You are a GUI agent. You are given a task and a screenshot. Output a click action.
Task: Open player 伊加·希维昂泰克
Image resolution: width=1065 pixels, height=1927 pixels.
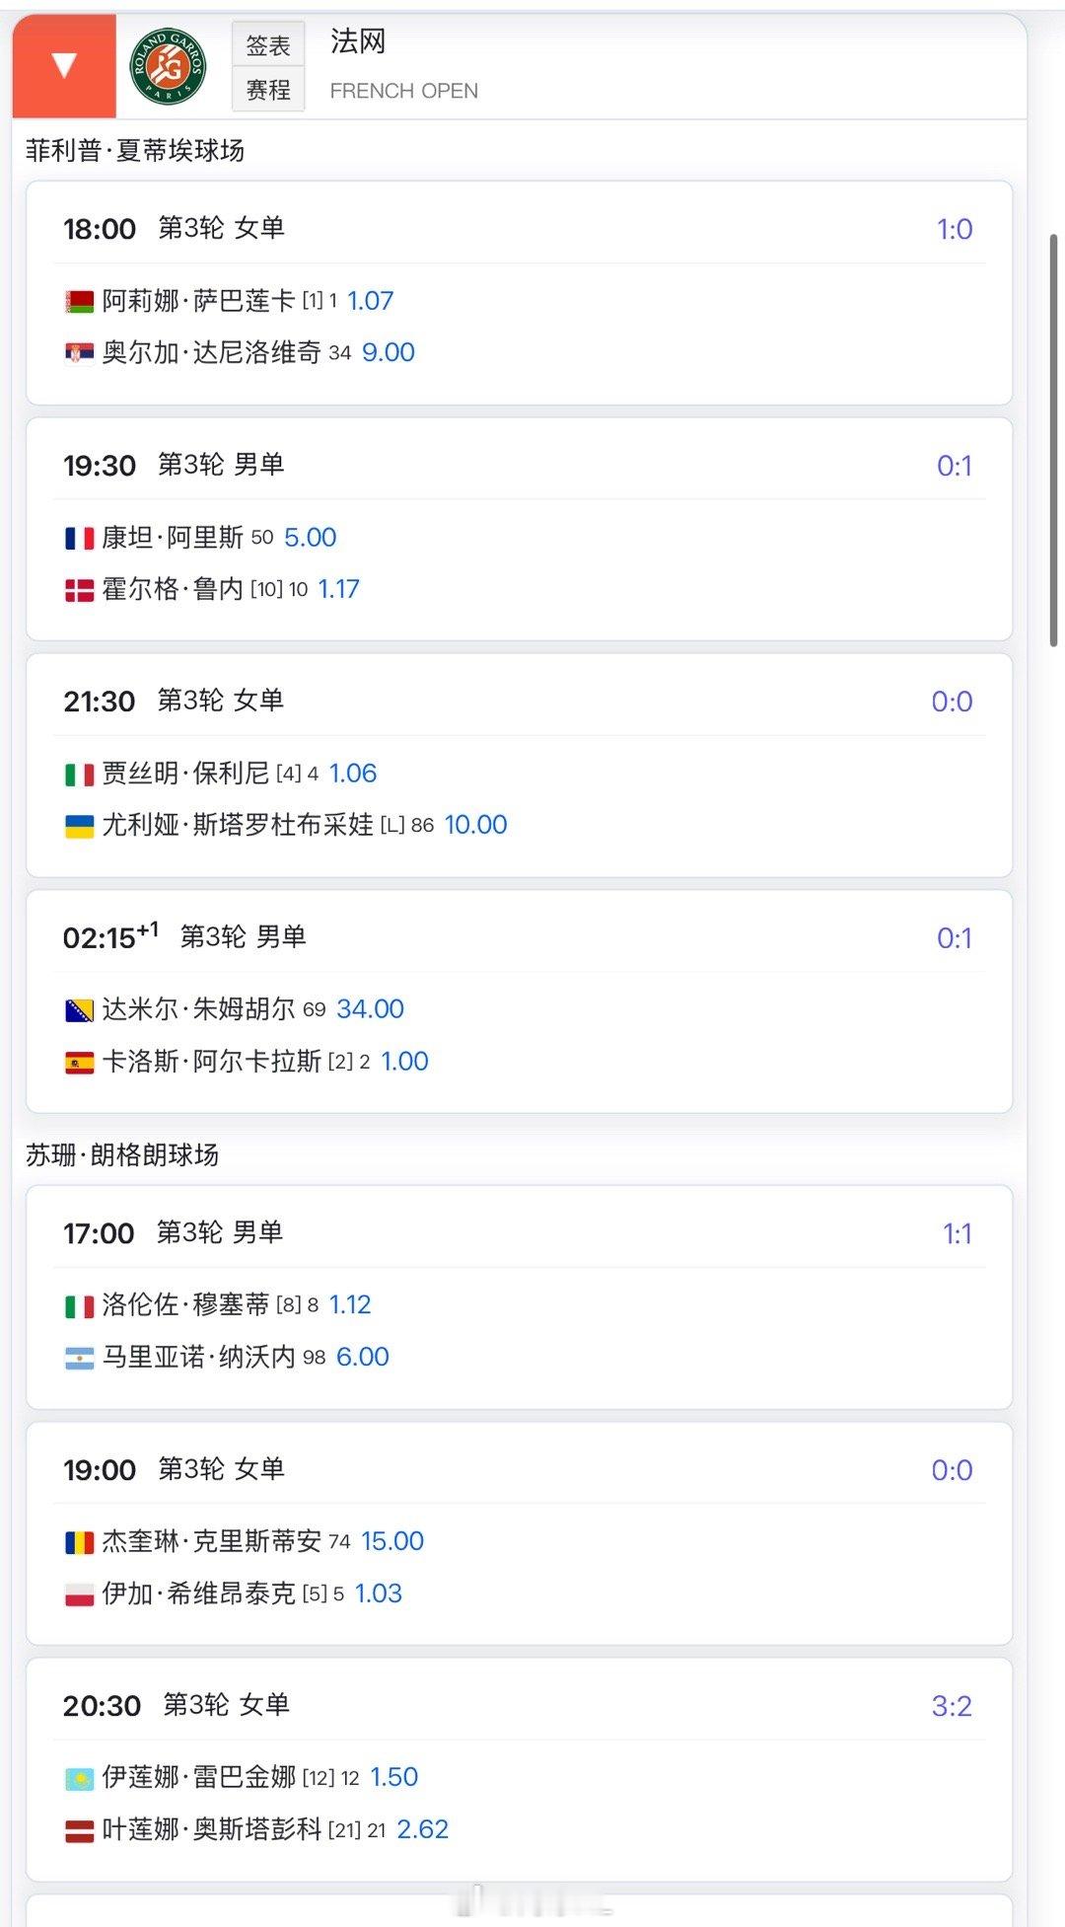198,1593
